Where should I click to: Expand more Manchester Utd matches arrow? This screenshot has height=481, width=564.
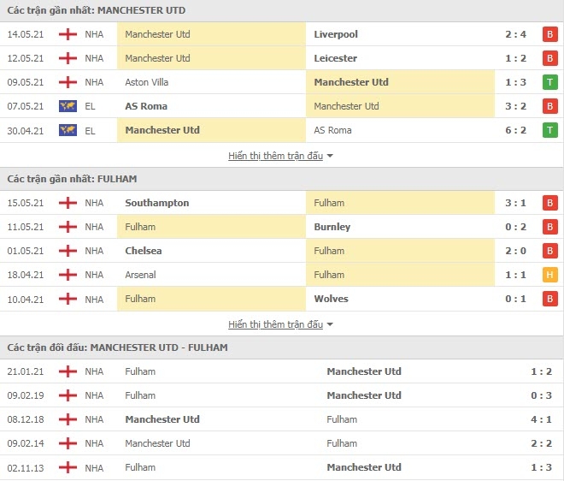tap(330, 156)
